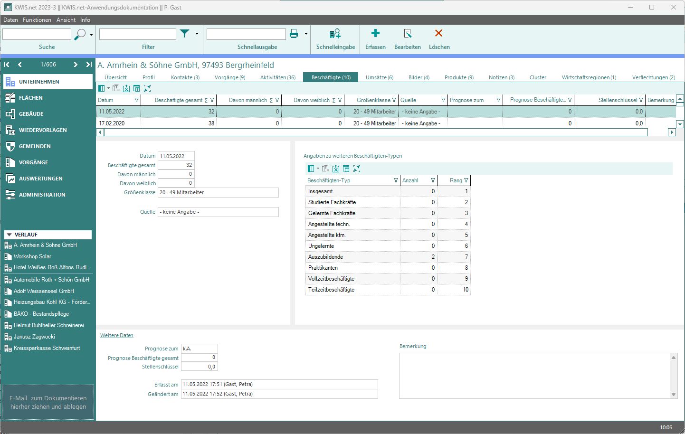685x434 pixels.
Task: Click the filter funnel icon in main toolbar
Action: click(x=185, y=34)
